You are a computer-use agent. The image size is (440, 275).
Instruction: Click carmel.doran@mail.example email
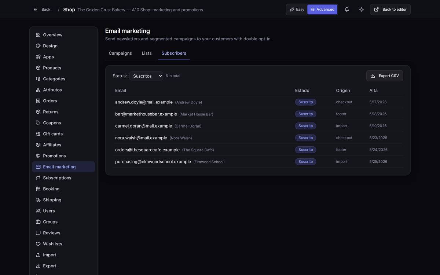143,126
